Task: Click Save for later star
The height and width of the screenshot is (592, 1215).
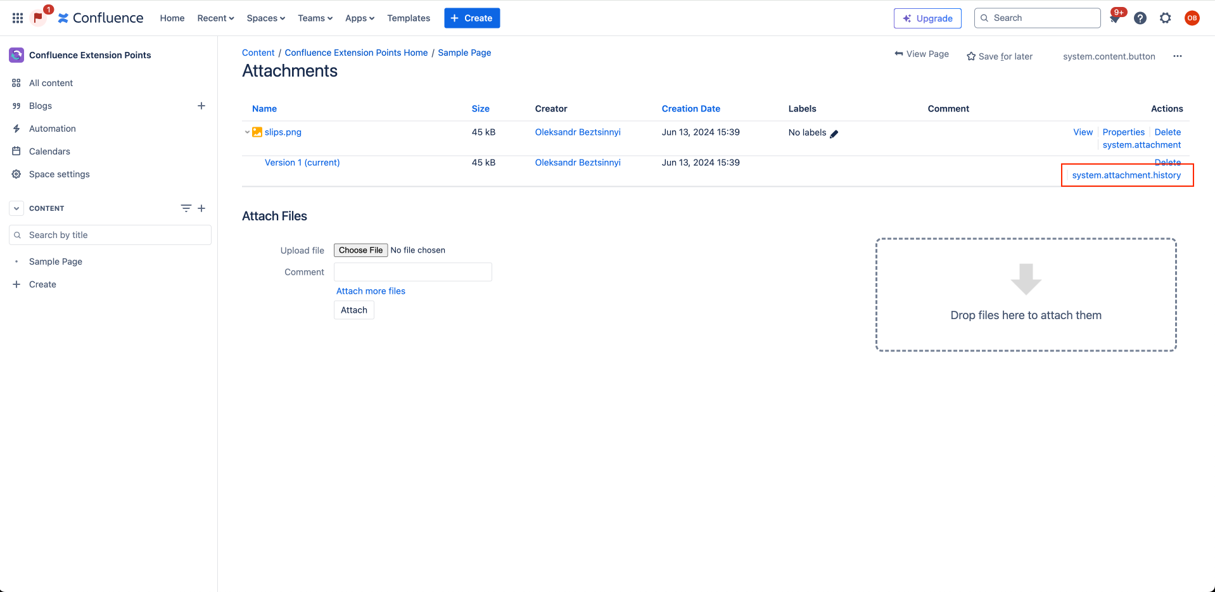Action: 999,56
